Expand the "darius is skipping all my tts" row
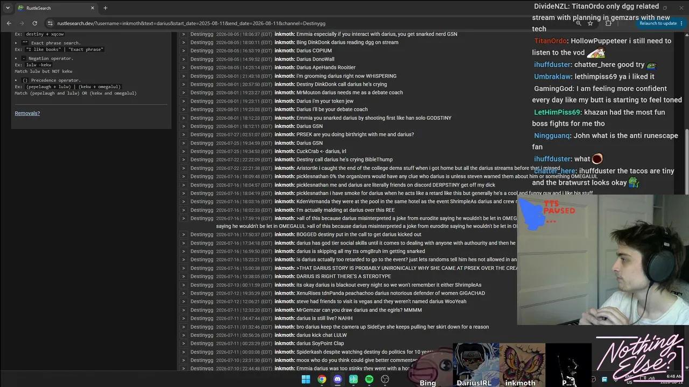Viewport: 689px width, 387px height. (184, 251)
